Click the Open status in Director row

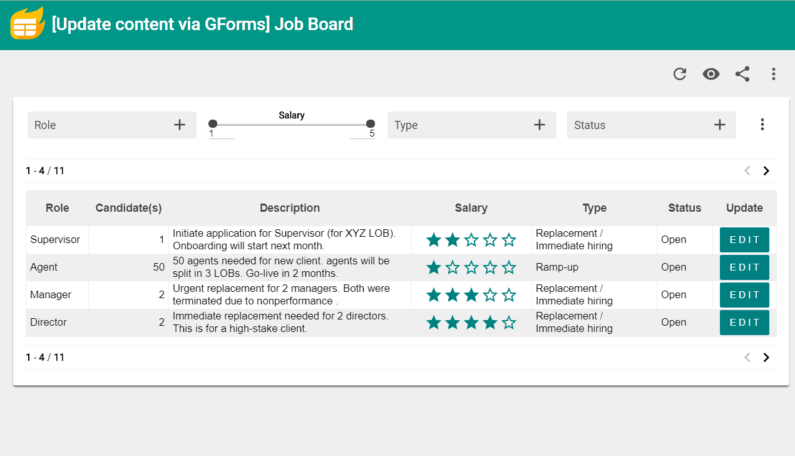point(674,323)
